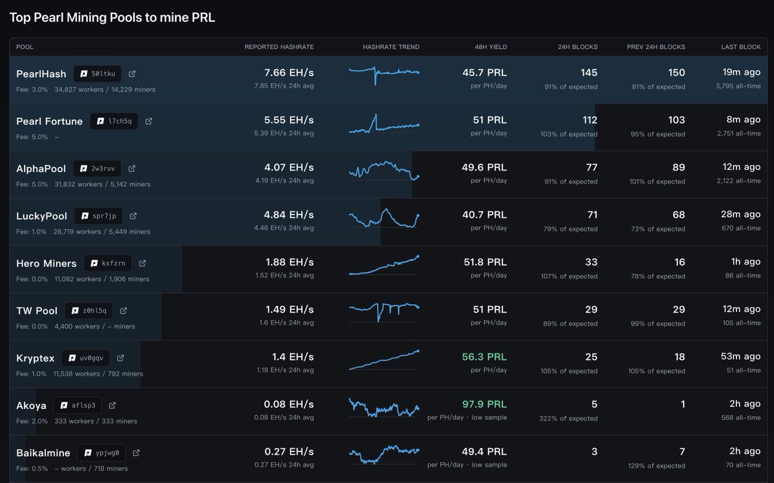Screen dimensions: 774x483
Task: Sort by Last Block column header
Action: click(741, 47)
